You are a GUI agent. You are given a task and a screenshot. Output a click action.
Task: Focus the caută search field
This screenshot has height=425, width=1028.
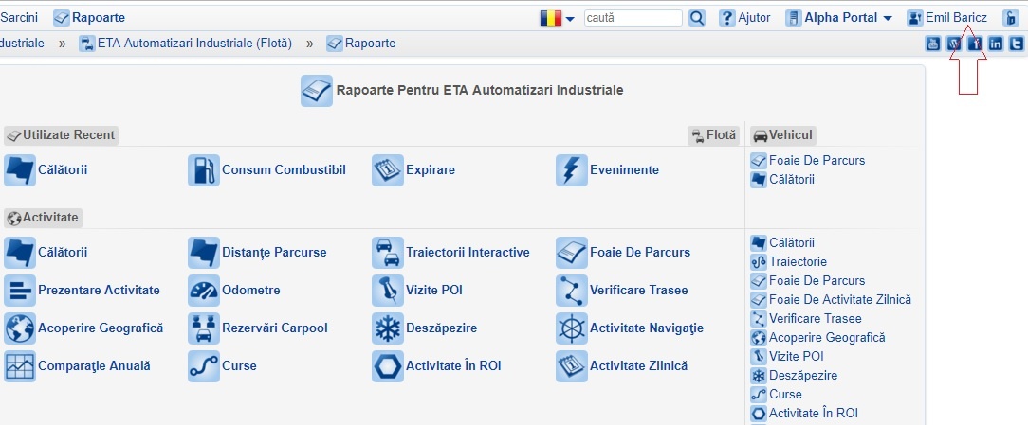pos(633,18)
